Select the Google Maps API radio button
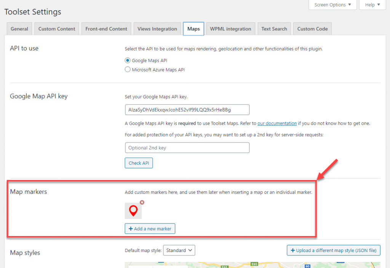This screenshot has width=390, height=268. coord(127,60)
